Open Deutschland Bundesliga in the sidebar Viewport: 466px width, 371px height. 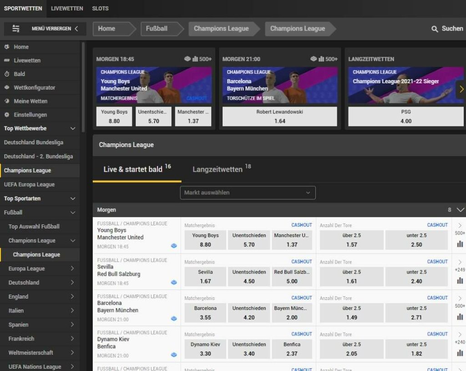coord(40,142)
